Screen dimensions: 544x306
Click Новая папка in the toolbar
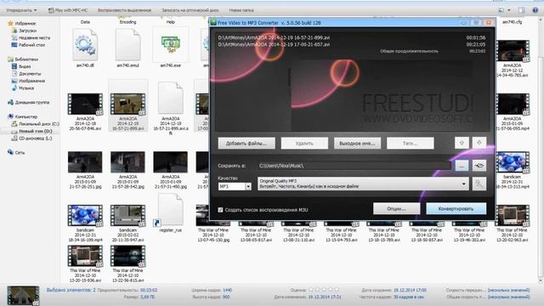(241, 10)
